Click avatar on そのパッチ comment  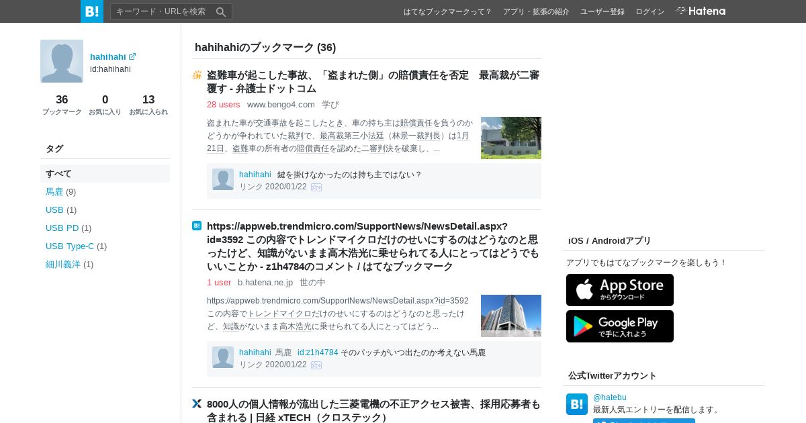coord(223,357)
